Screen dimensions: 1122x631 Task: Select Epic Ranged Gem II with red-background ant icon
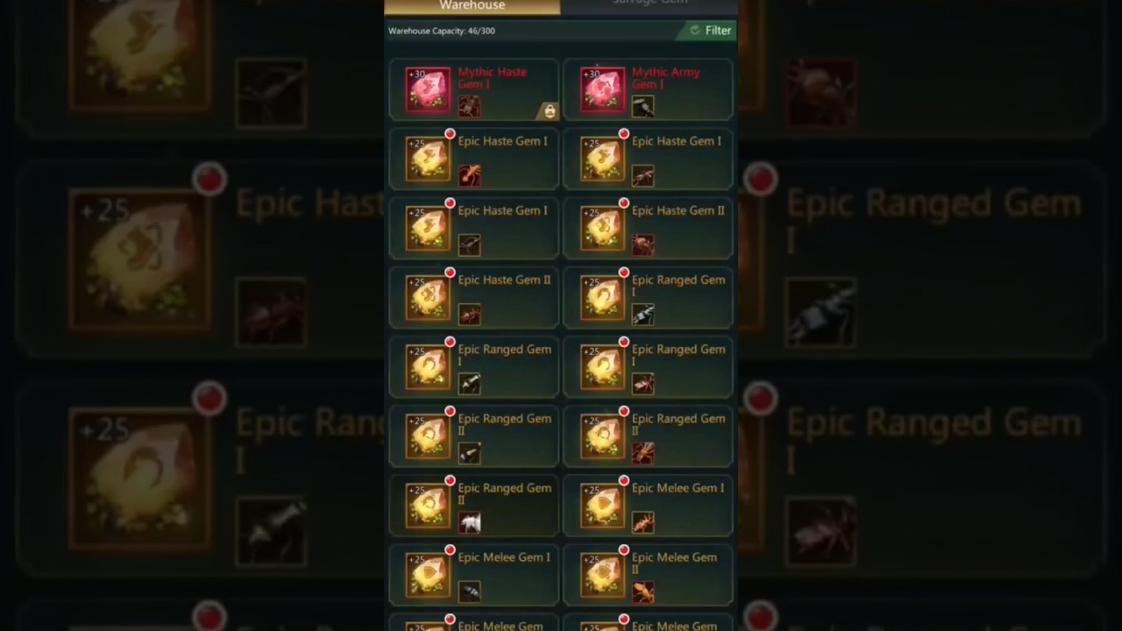[x=648, y=437]
